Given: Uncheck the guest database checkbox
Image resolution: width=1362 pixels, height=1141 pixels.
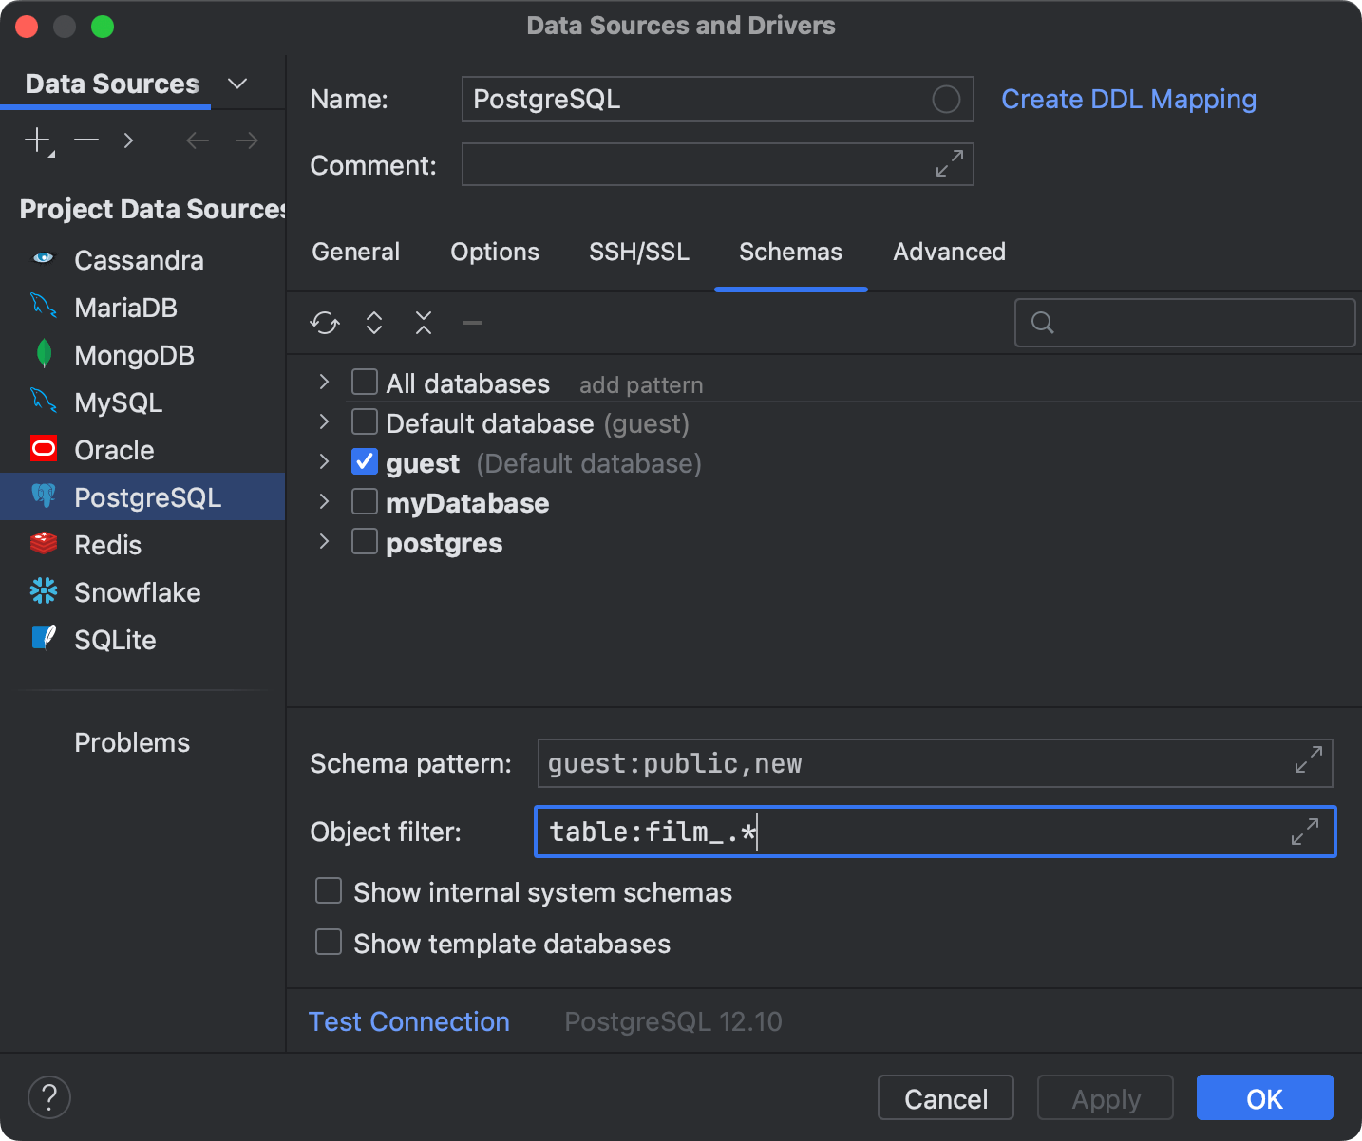Looking at the screenshot, I should [365, 461].
